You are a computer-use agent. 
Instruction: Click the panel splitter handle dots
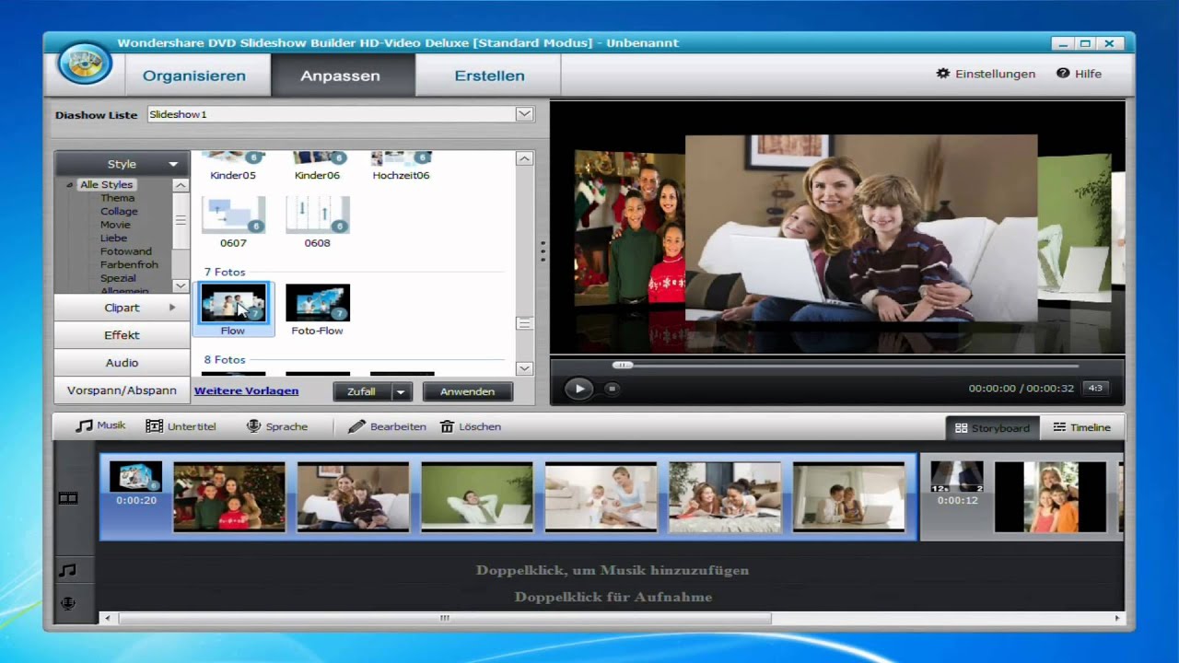click(x=543, y=251)
